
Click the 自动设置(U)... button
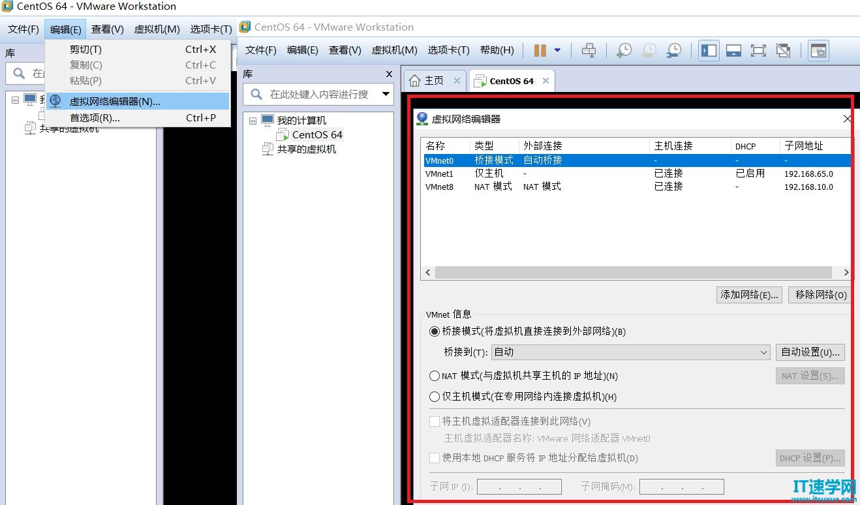pyautogui.click(x=810, y=352)
